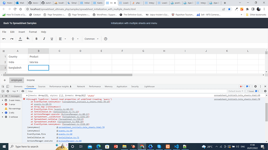
Task: Select cell containing 'India'
Action: tap(17, 62)
